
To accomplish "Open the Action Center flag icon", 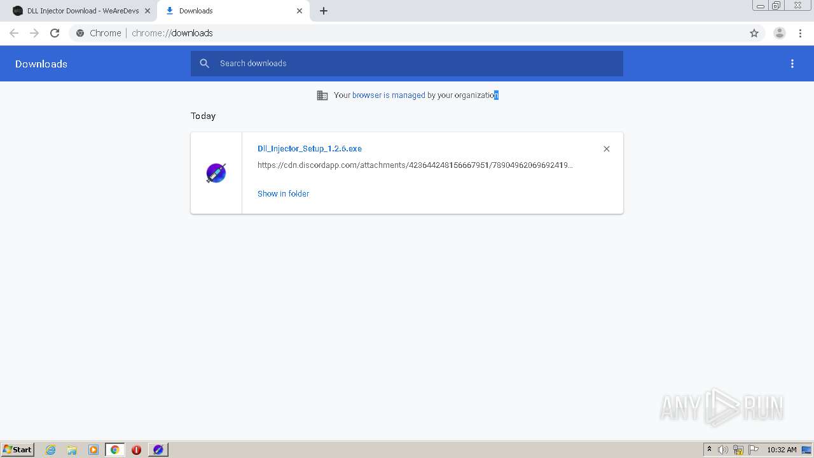I will point(754,450).
